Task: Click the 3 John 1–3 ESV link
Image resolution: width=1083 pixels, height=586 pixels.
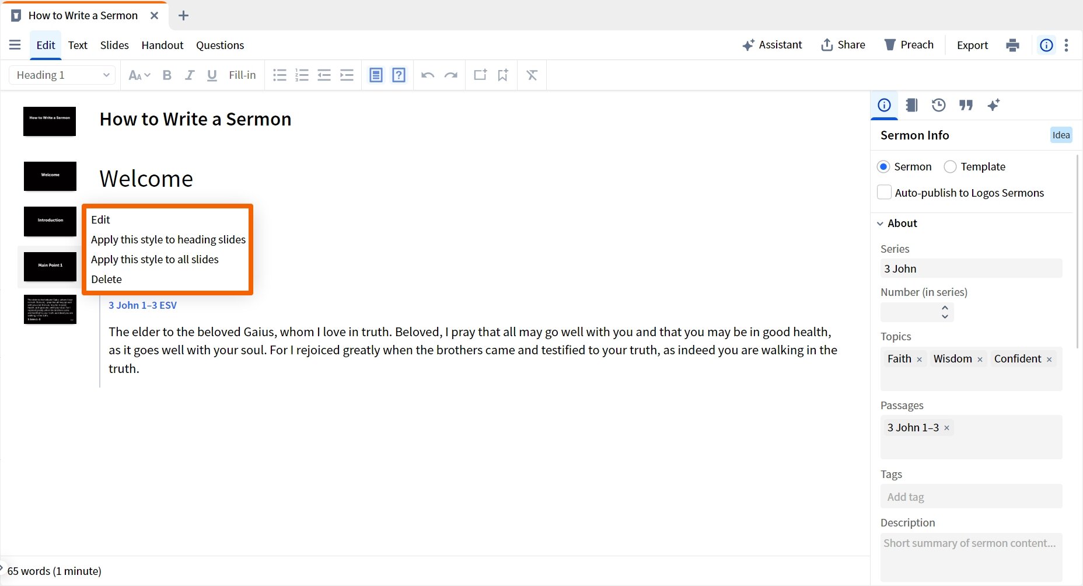Action: pyautogui.click(x=142, y=305)
